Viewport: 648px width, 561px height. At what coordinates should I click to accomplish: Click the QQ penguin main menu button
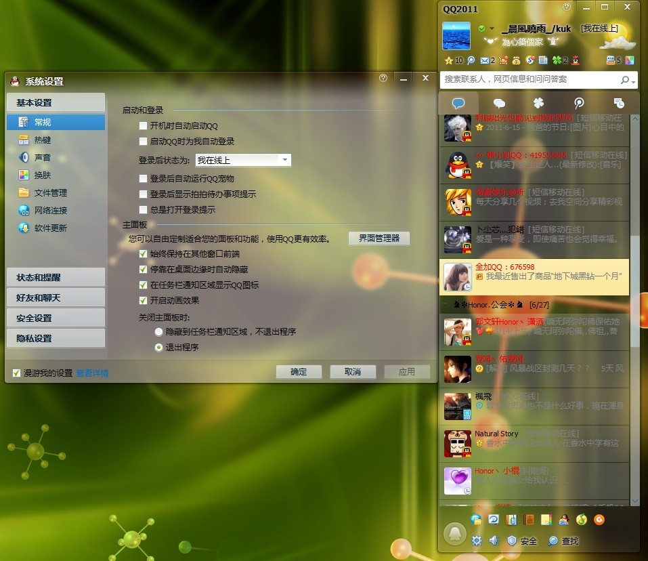[454, 533]
